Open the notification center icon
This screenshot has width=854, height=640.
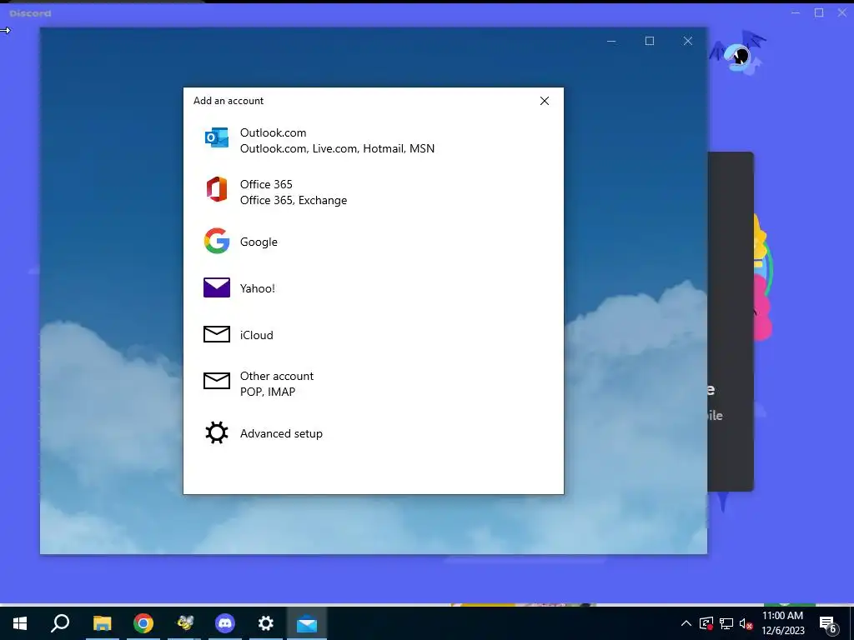click(828, 624)
